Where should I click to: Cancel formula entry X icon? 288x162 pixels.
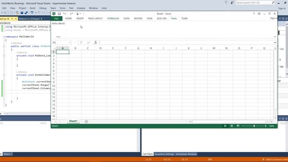81,42
